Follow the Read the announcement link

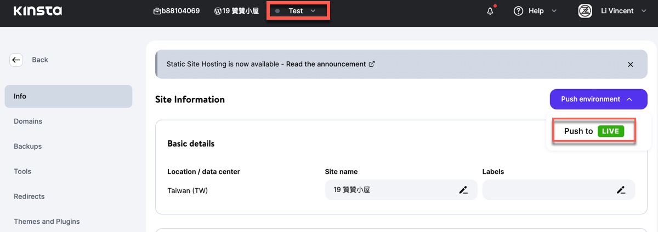[x=330, y=64]
